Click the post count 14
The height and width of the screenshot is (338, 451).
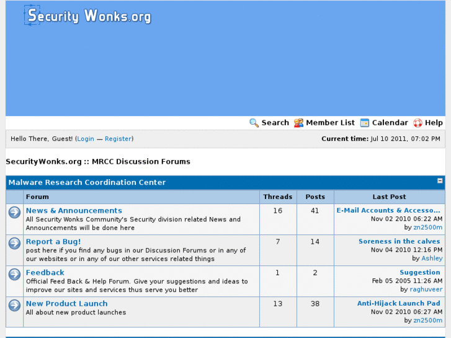(x=315, y=242)
